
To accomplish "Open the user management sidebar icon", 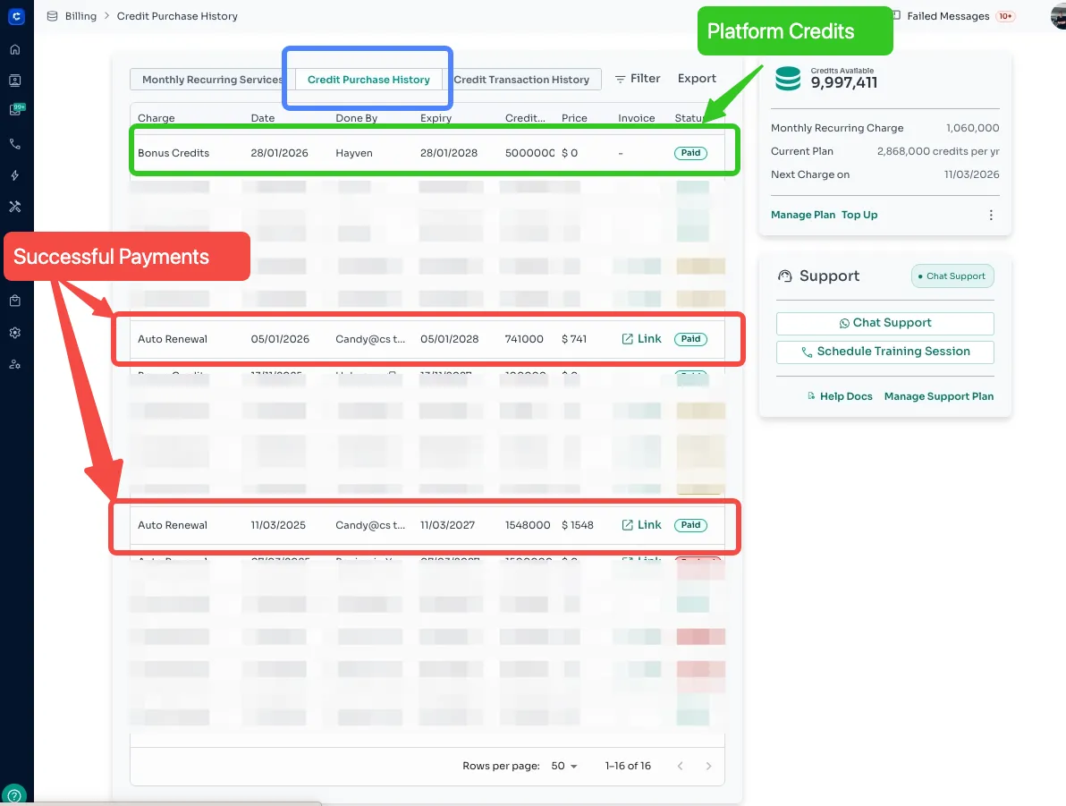I will tap(15, 364).
